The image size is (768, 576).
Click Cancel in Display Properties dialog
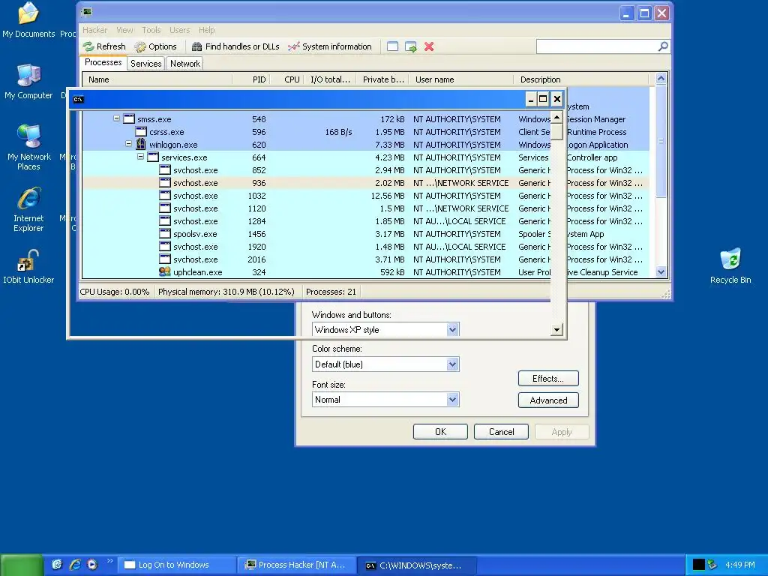pos(501,432)
